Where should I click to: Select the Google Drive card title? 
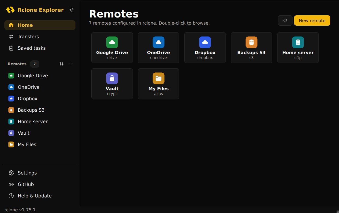(112, 52)
